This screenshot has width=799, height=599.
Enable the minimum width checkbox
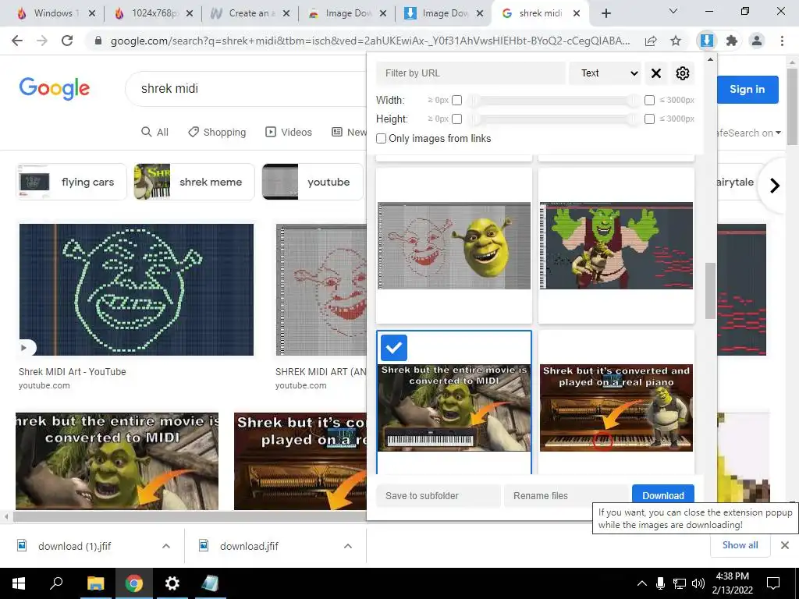click(457, 101)
